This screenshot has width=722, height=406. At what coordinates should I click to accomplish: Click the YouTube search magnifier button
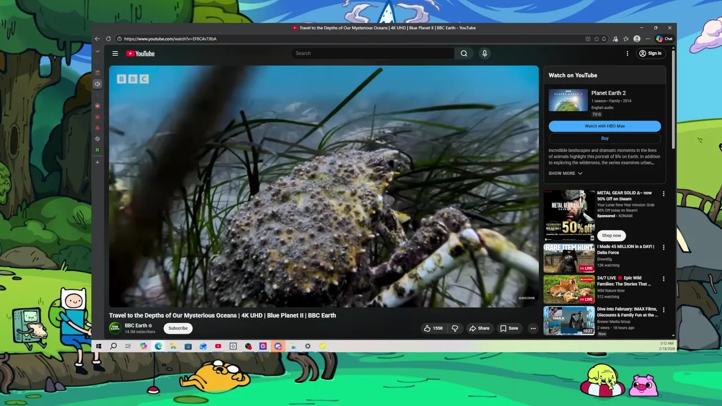tap(464, 54)
